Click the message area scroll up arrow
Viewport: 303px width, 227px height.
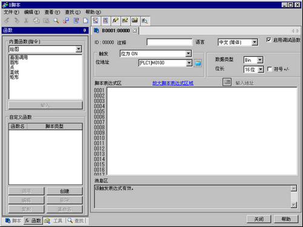(x=293, y=188)
